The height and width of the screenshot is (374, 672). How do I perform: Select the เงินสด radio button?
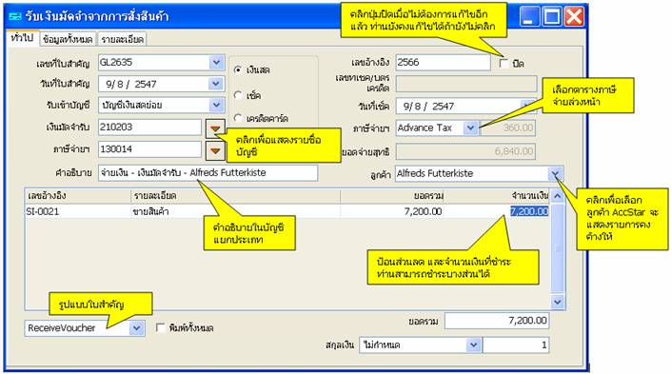coord(238,69)
